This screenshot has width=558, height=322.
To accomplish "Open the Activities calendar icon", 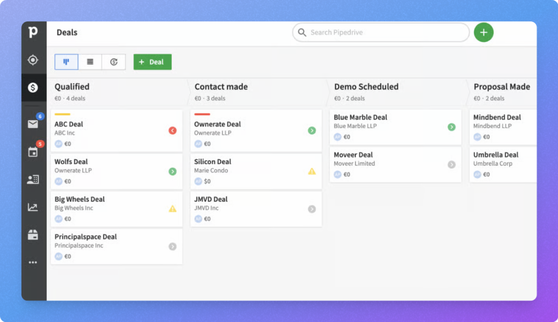I will (x=33, y=152).
